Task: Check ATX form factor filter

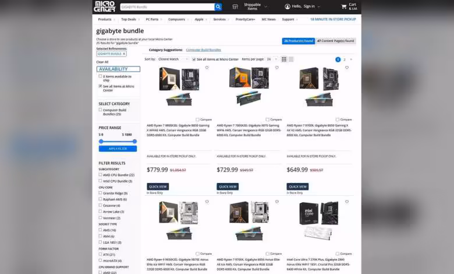Action: click(x=100, y=254)
